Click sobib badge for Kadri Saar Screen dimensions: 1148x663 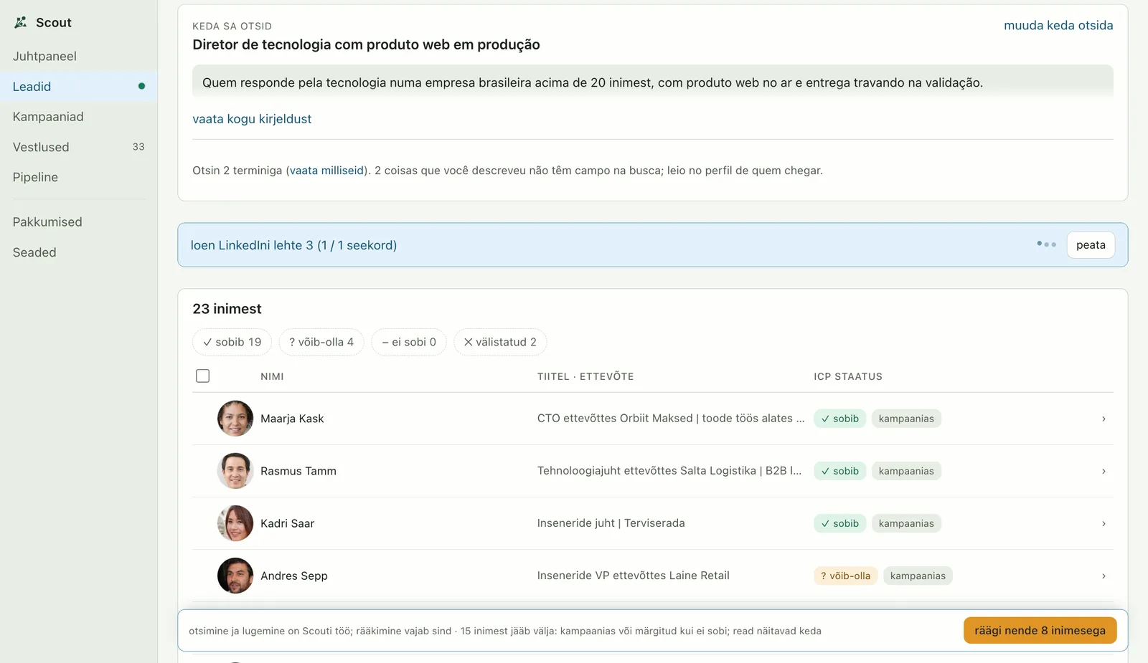(839, 523)
